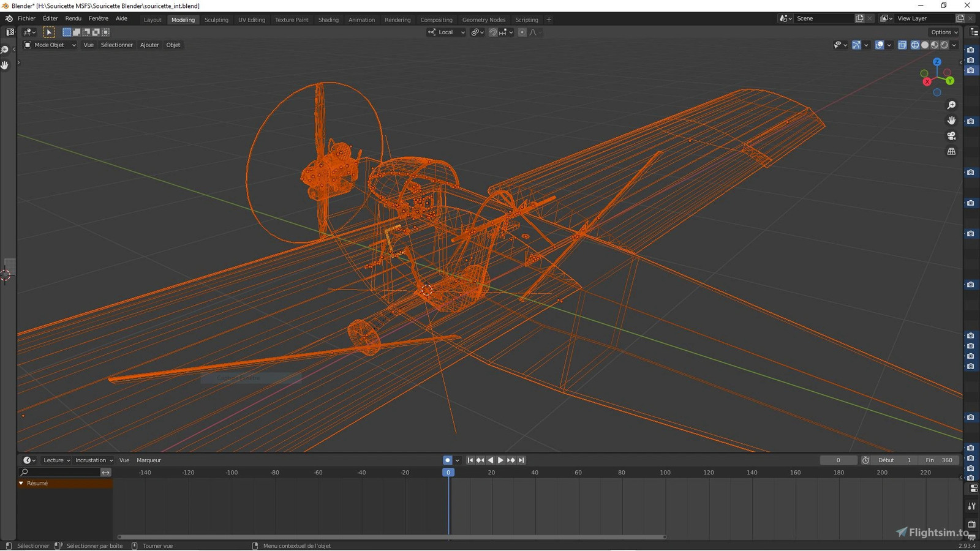The width and height of the screenshot is (980, 551).
Task: Add a new workspace with plus icon
Action: 549,20
